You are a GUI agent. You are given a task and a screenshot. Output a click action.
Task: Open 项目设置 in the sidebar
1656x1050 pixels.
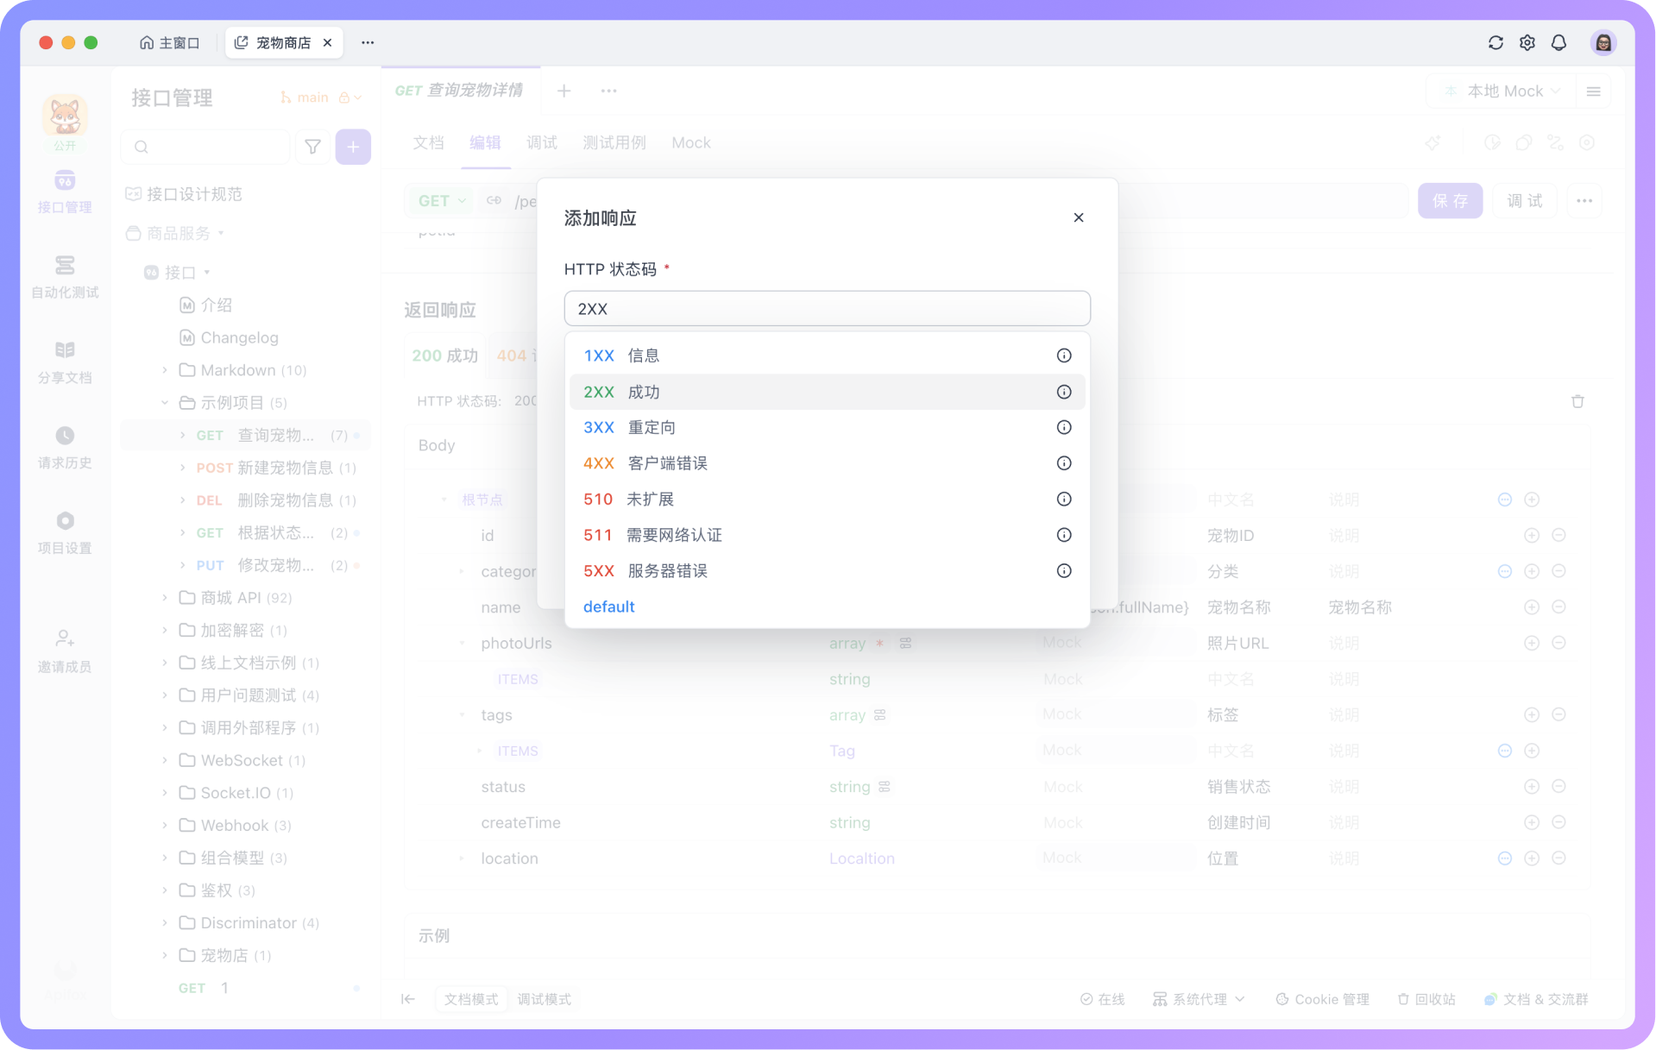[65, 532]
